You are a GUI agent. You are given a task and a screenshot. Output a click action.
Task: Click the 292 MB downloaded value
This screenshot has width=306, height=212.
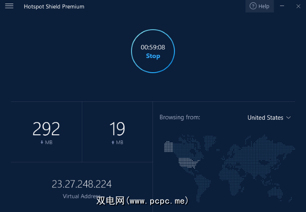click(46, 129)
